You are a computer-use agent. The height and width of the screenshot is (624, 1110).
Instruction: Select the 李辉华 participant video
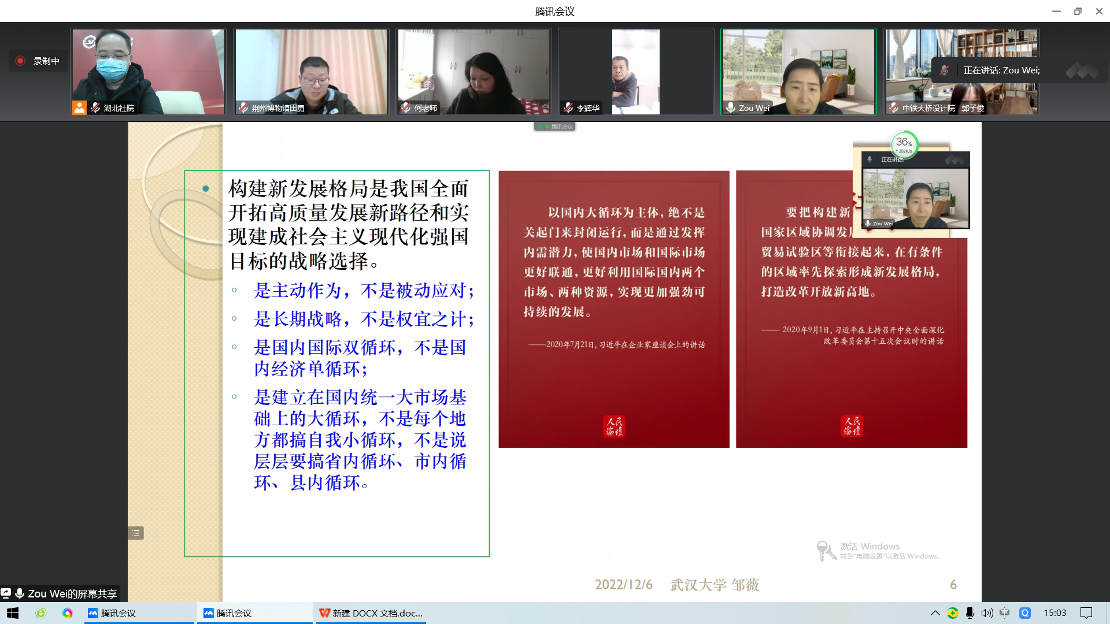(x=636, y=72)
